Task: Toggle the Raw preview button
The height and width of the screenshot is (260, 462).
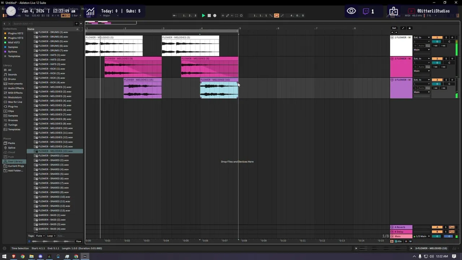Action: pos(79,241)
